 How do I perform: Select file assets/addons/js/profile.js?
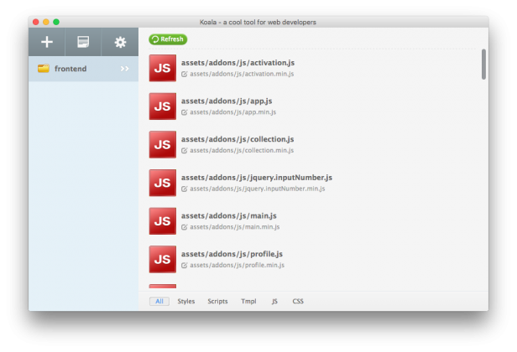[232, 254]
